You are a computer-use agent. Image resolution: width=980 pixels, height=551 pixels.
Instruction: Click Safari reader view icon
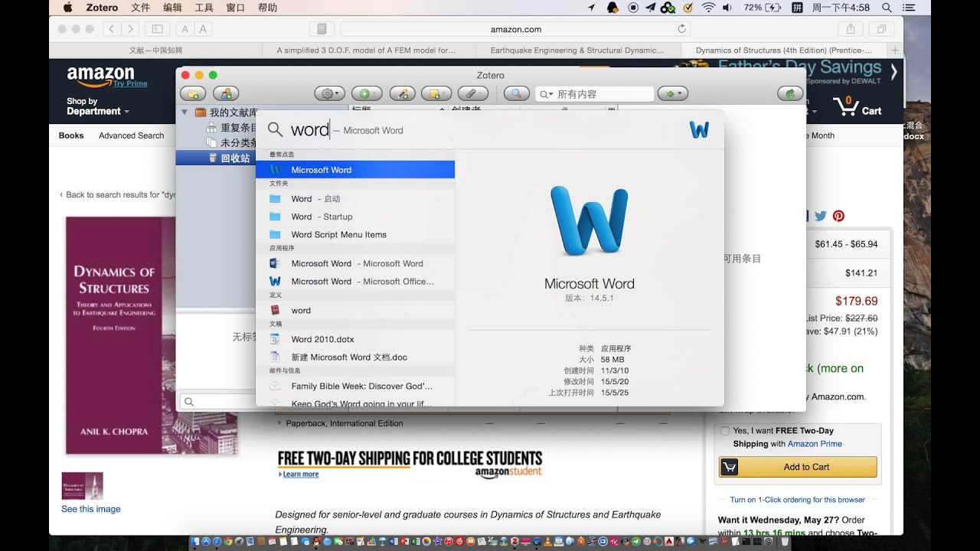(x=322, y=29)
